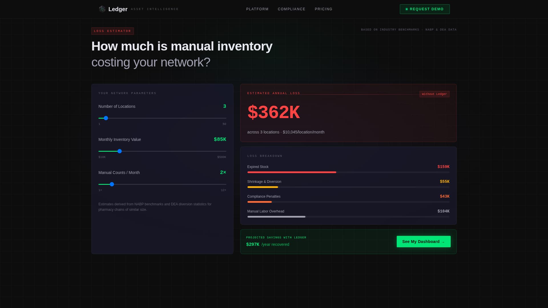Click the Based on Industry Benchmarks note

409,30
